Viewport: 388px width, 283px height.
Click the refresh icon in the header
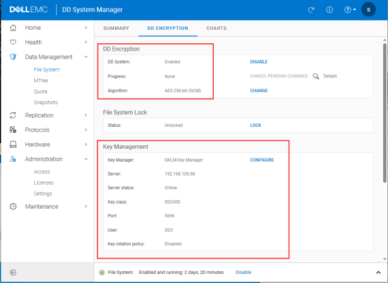tap(311, 10)
